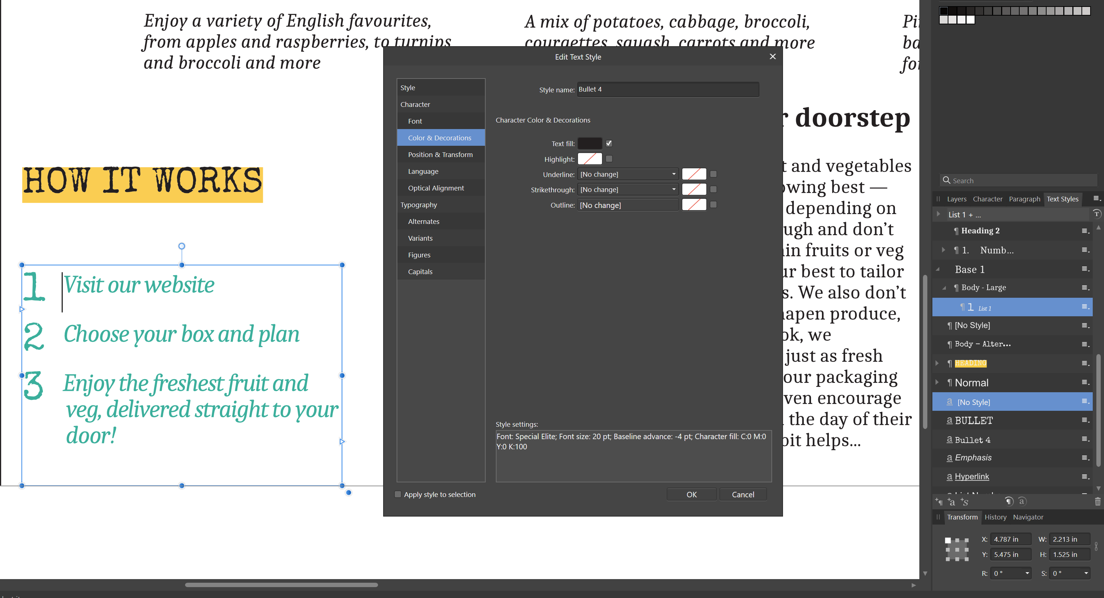Click the Search field in Text Styles
This screenshot has height=598, width=1104.
[1018, 180]
